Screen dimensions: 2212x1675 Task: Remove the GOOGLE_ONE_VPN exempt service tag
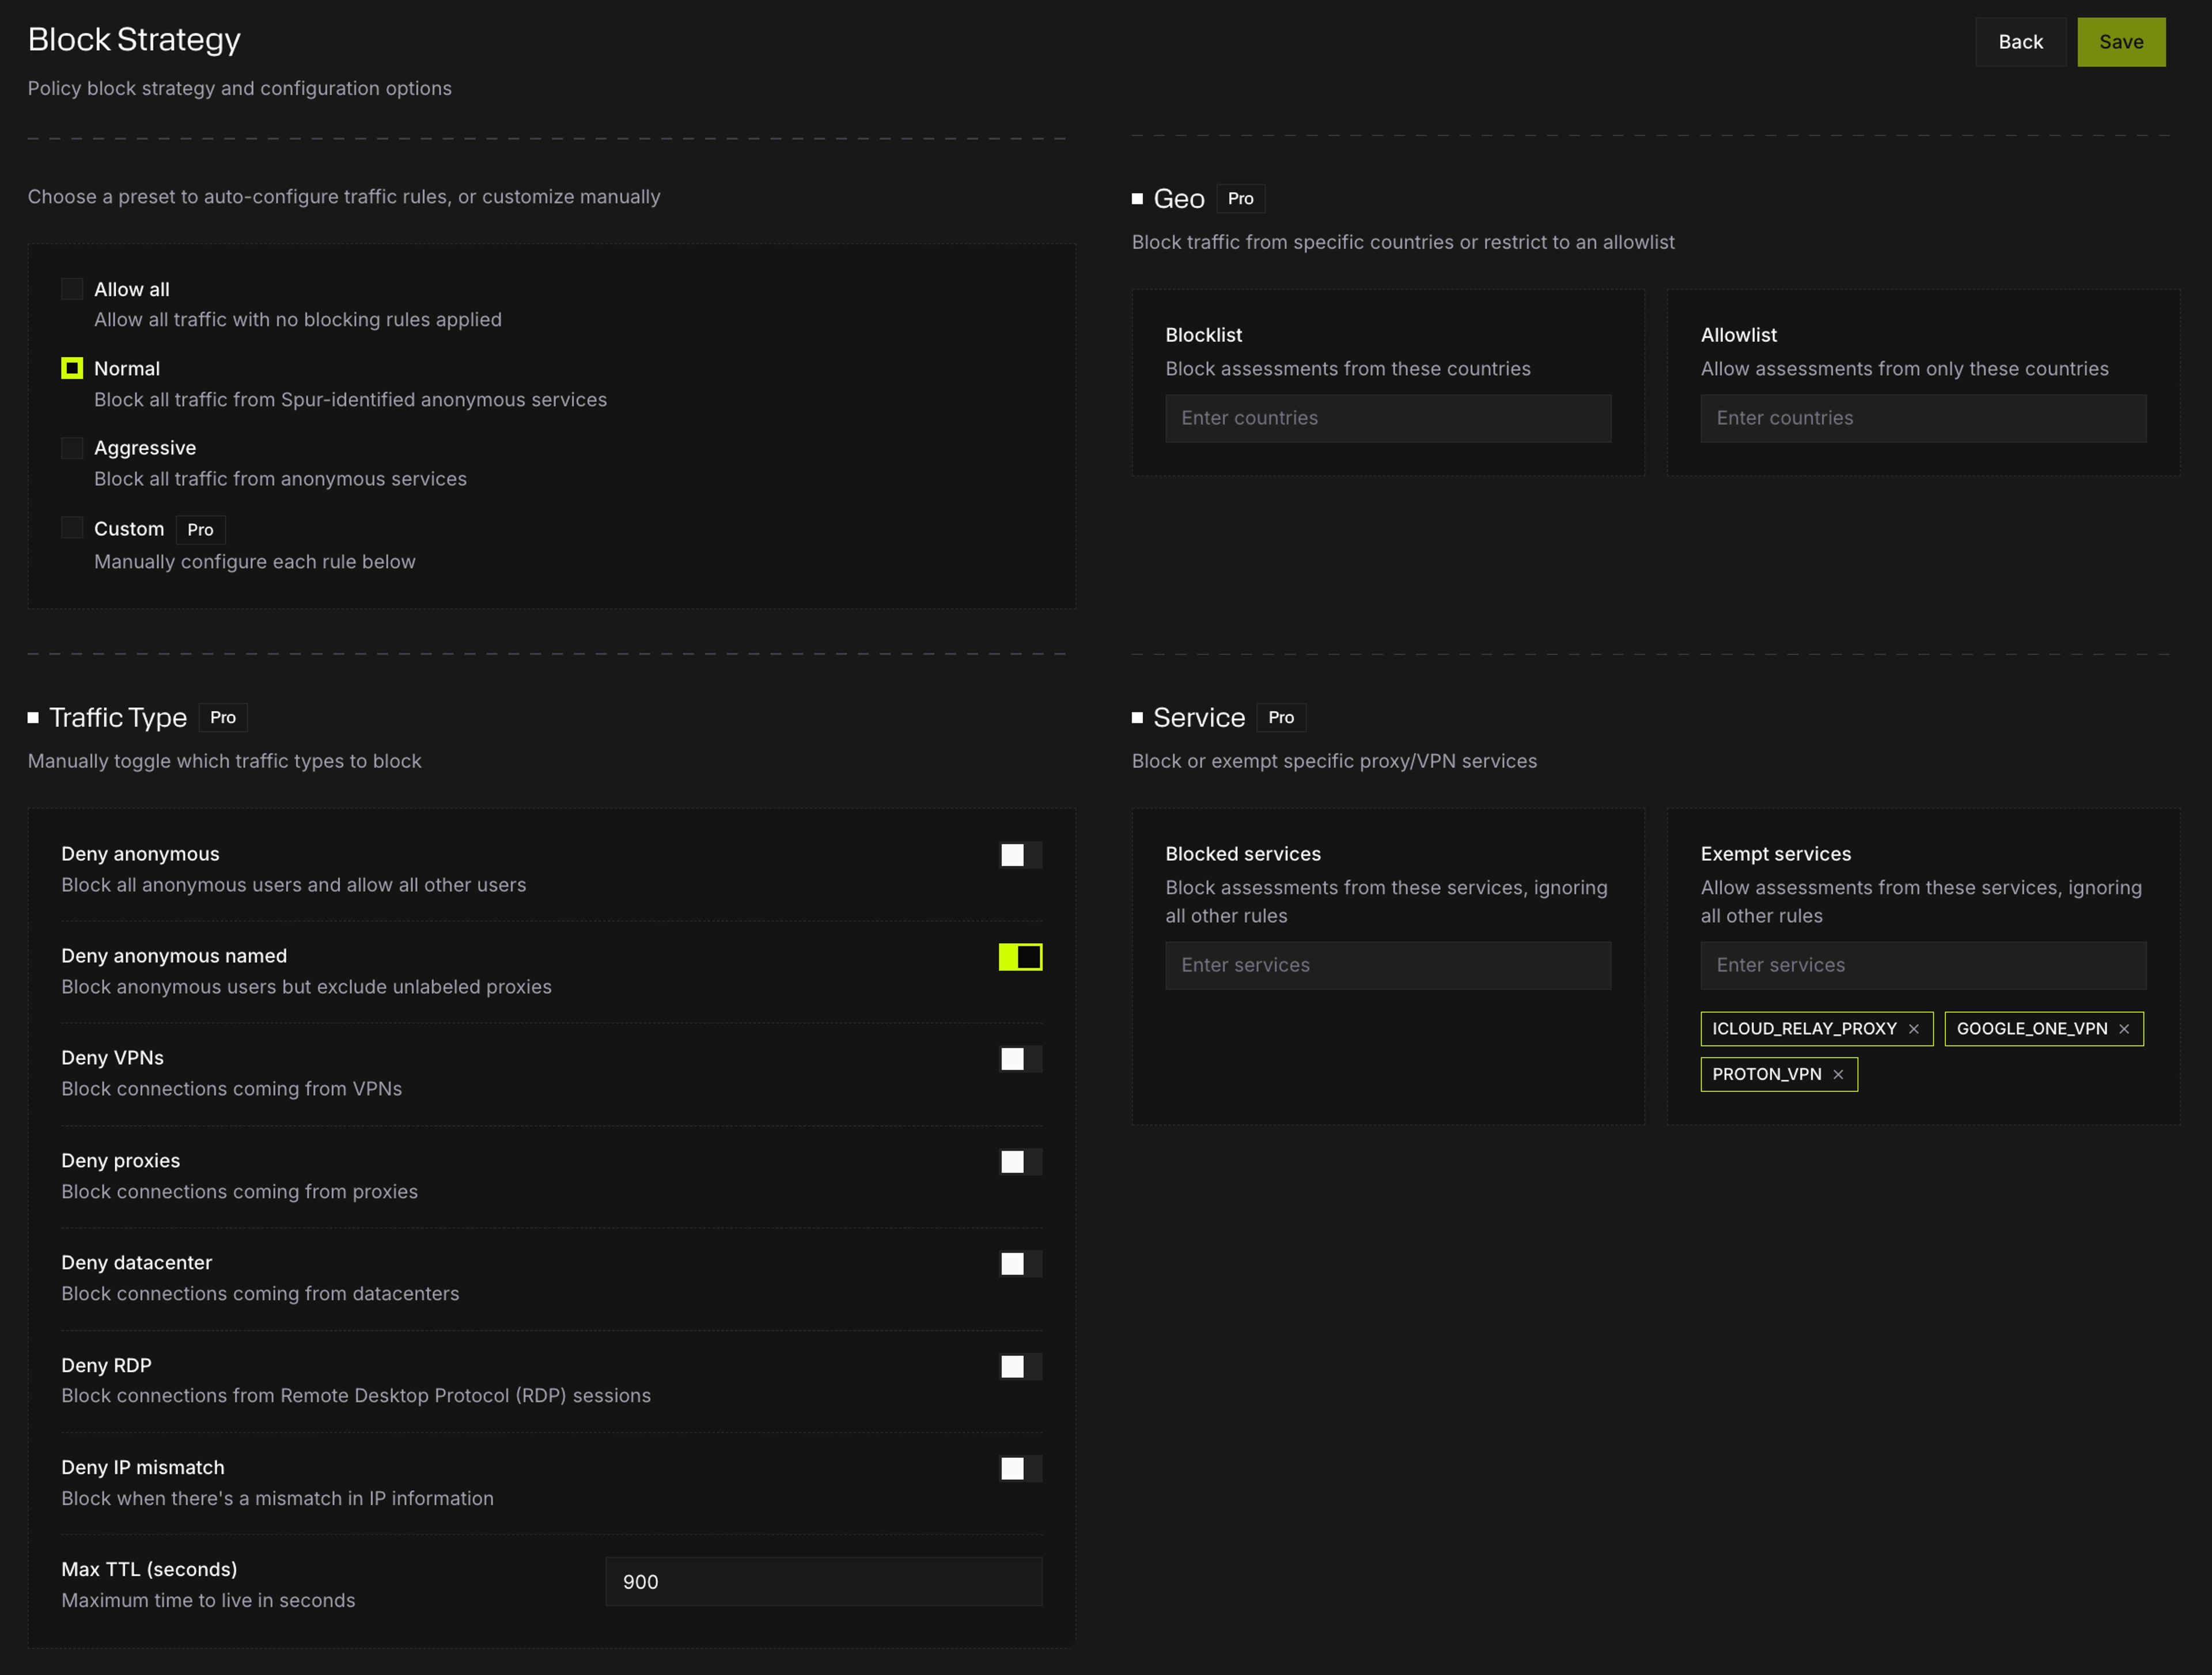(x=2124, y=1029)
